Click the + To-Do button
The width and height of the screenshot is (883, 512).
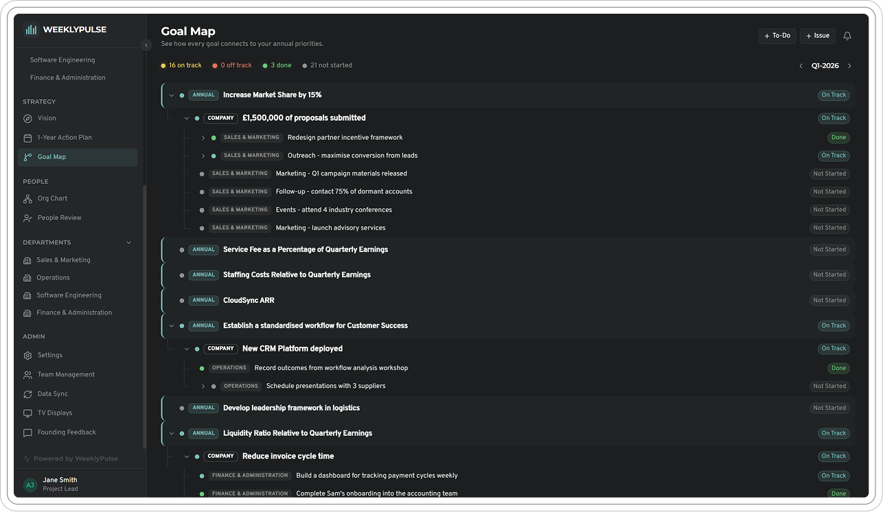tap(777, 35)
